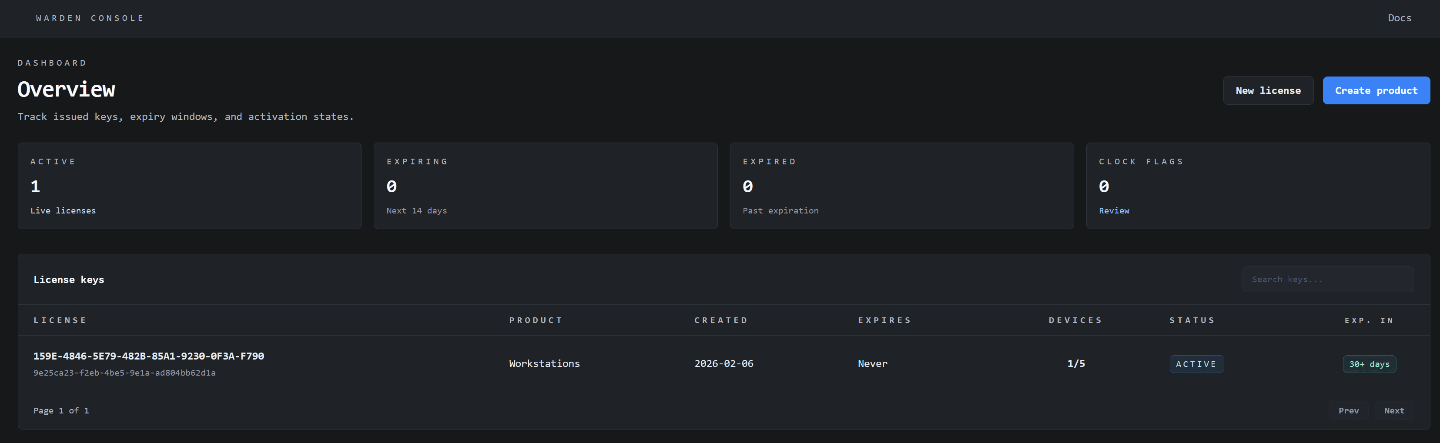Image resolution: width=1440 pixels, height=443 pixels.
Task: Click the DASHBOARD breadcrumb label
Action: pyautogui.click(x=52, y=62)
